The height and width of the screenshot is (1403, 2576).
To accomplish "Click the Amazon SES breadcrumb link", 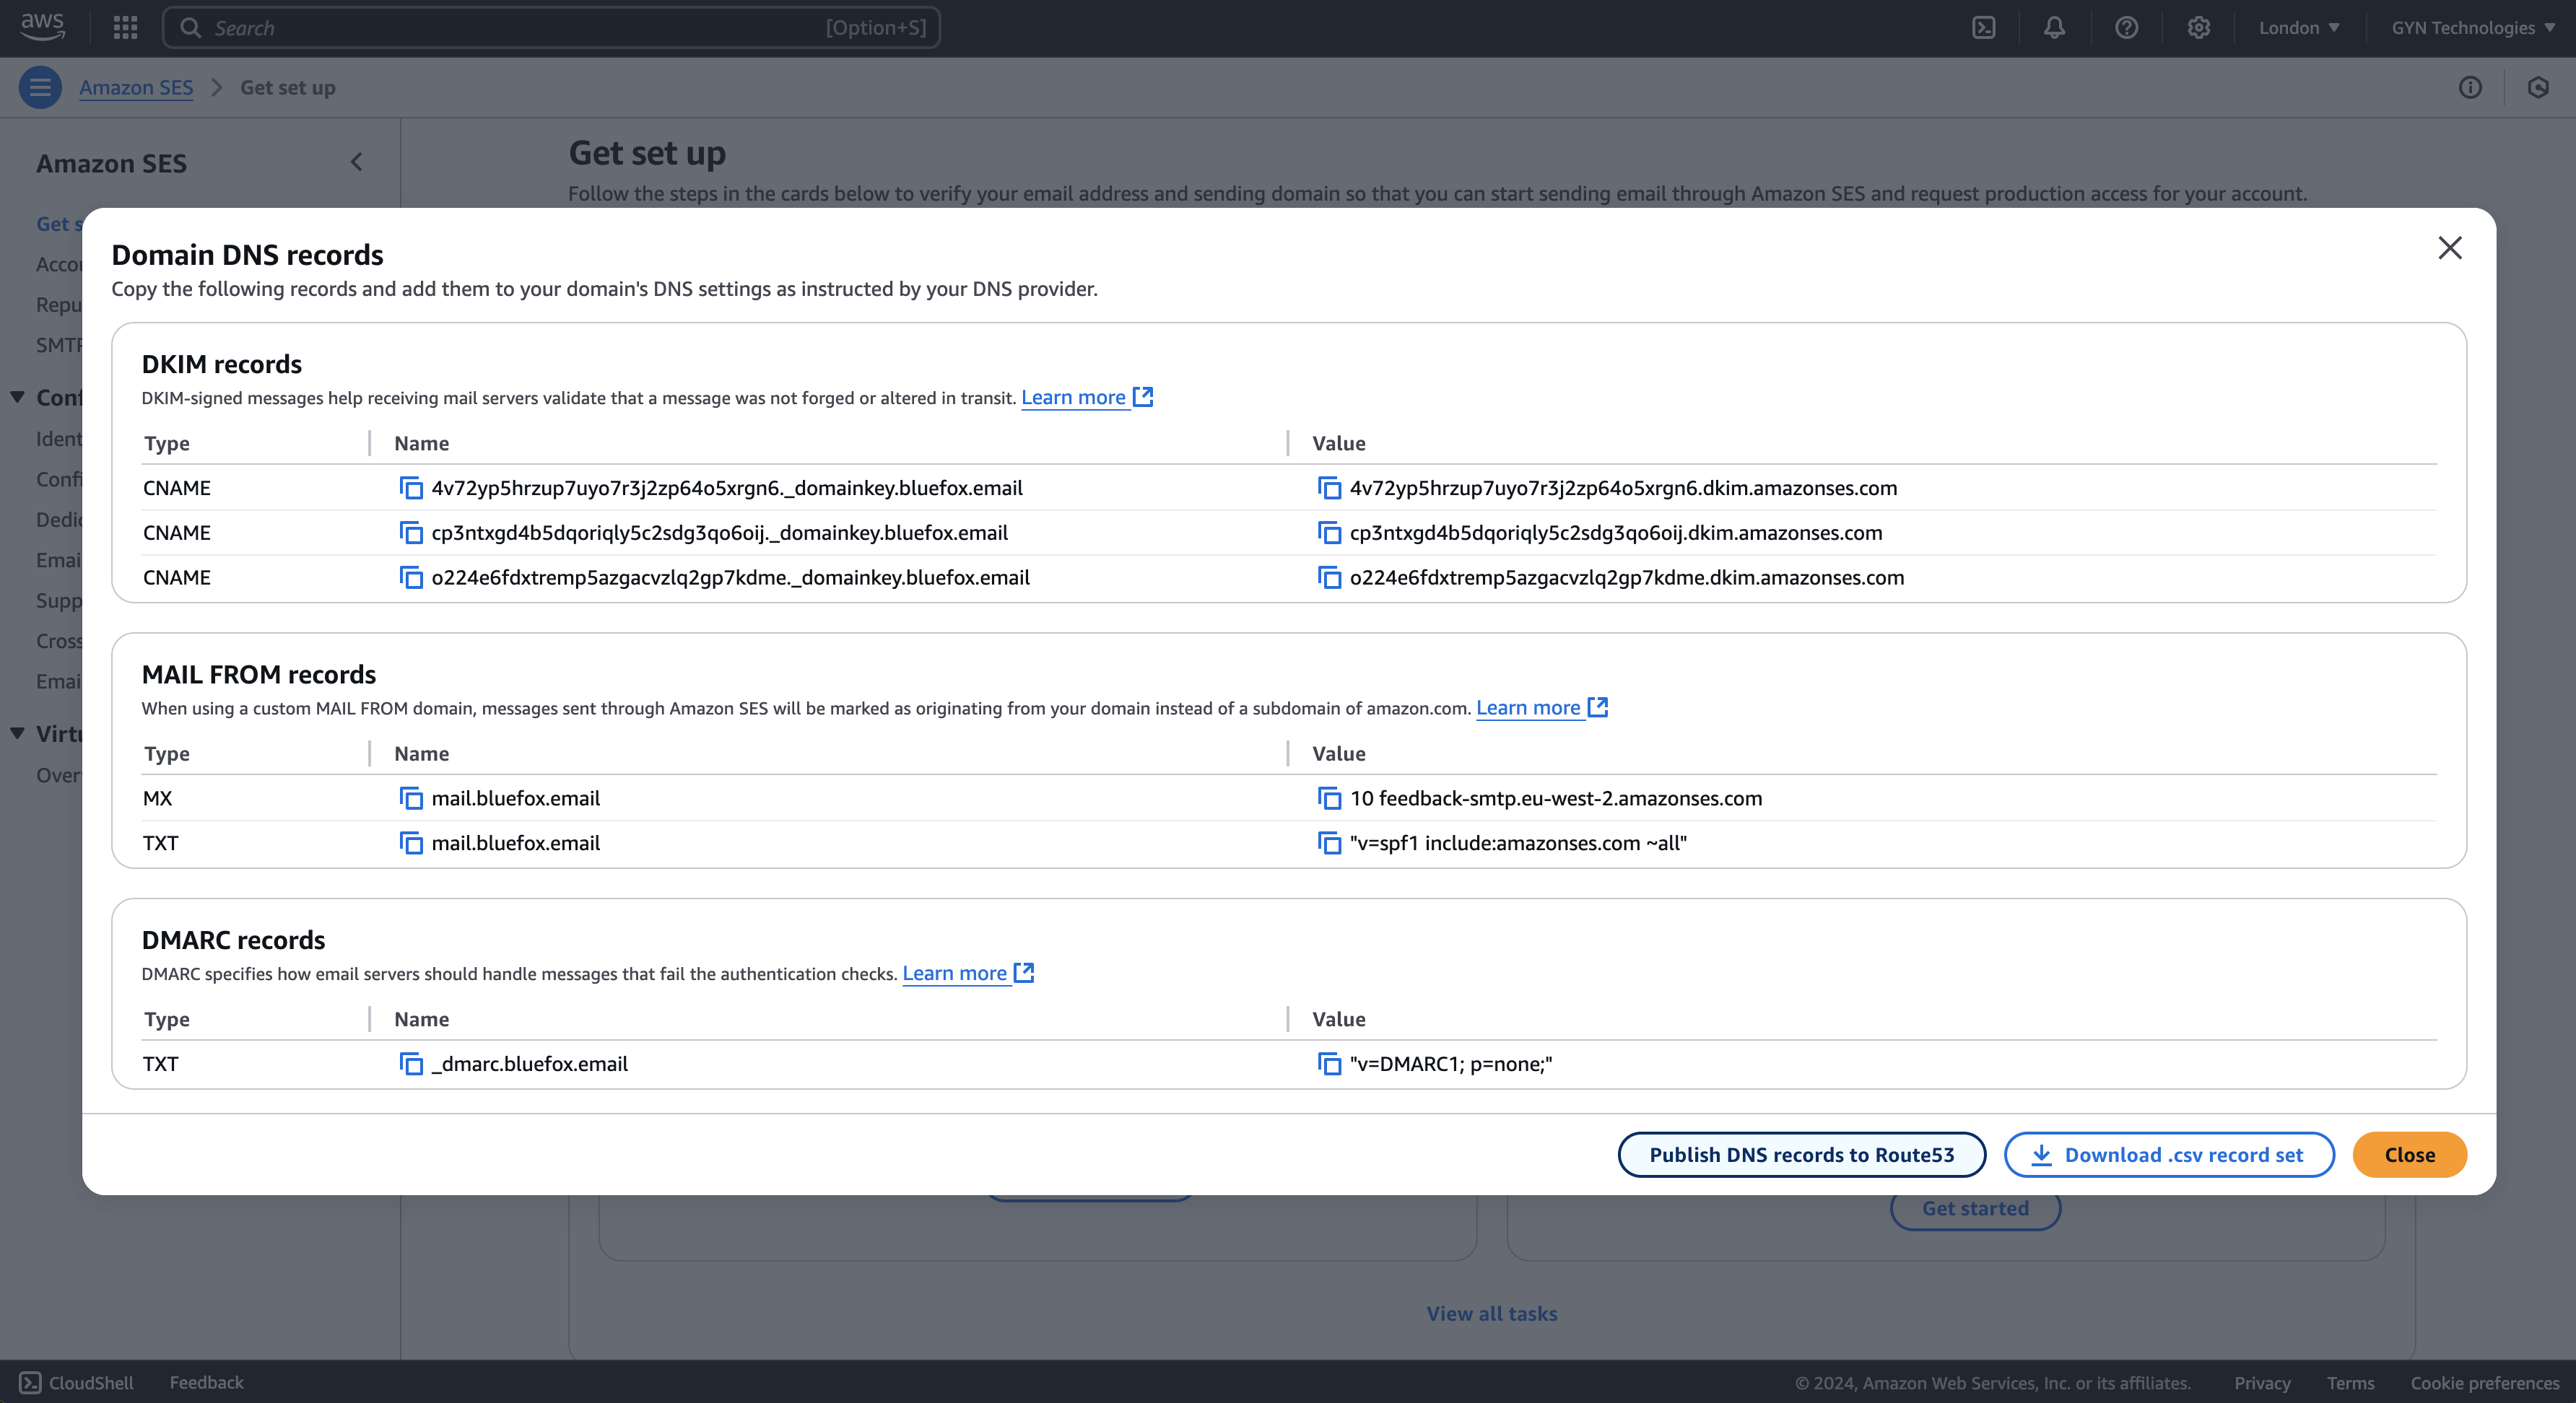I will pos(136,88).
